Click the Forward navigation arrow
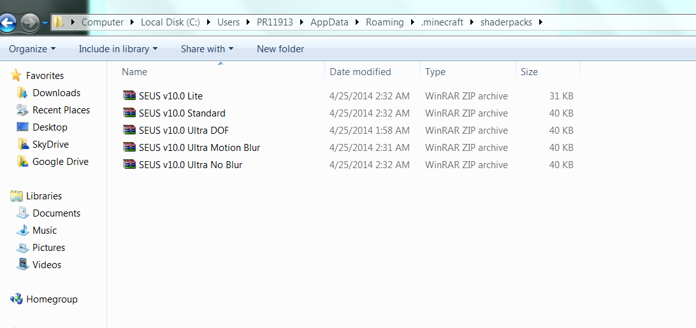This screenshot has width=696, height=328. (x=30, y=23)
